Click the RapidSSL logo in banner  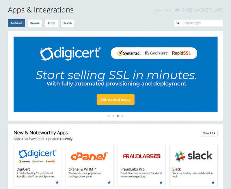pos(181,53)
